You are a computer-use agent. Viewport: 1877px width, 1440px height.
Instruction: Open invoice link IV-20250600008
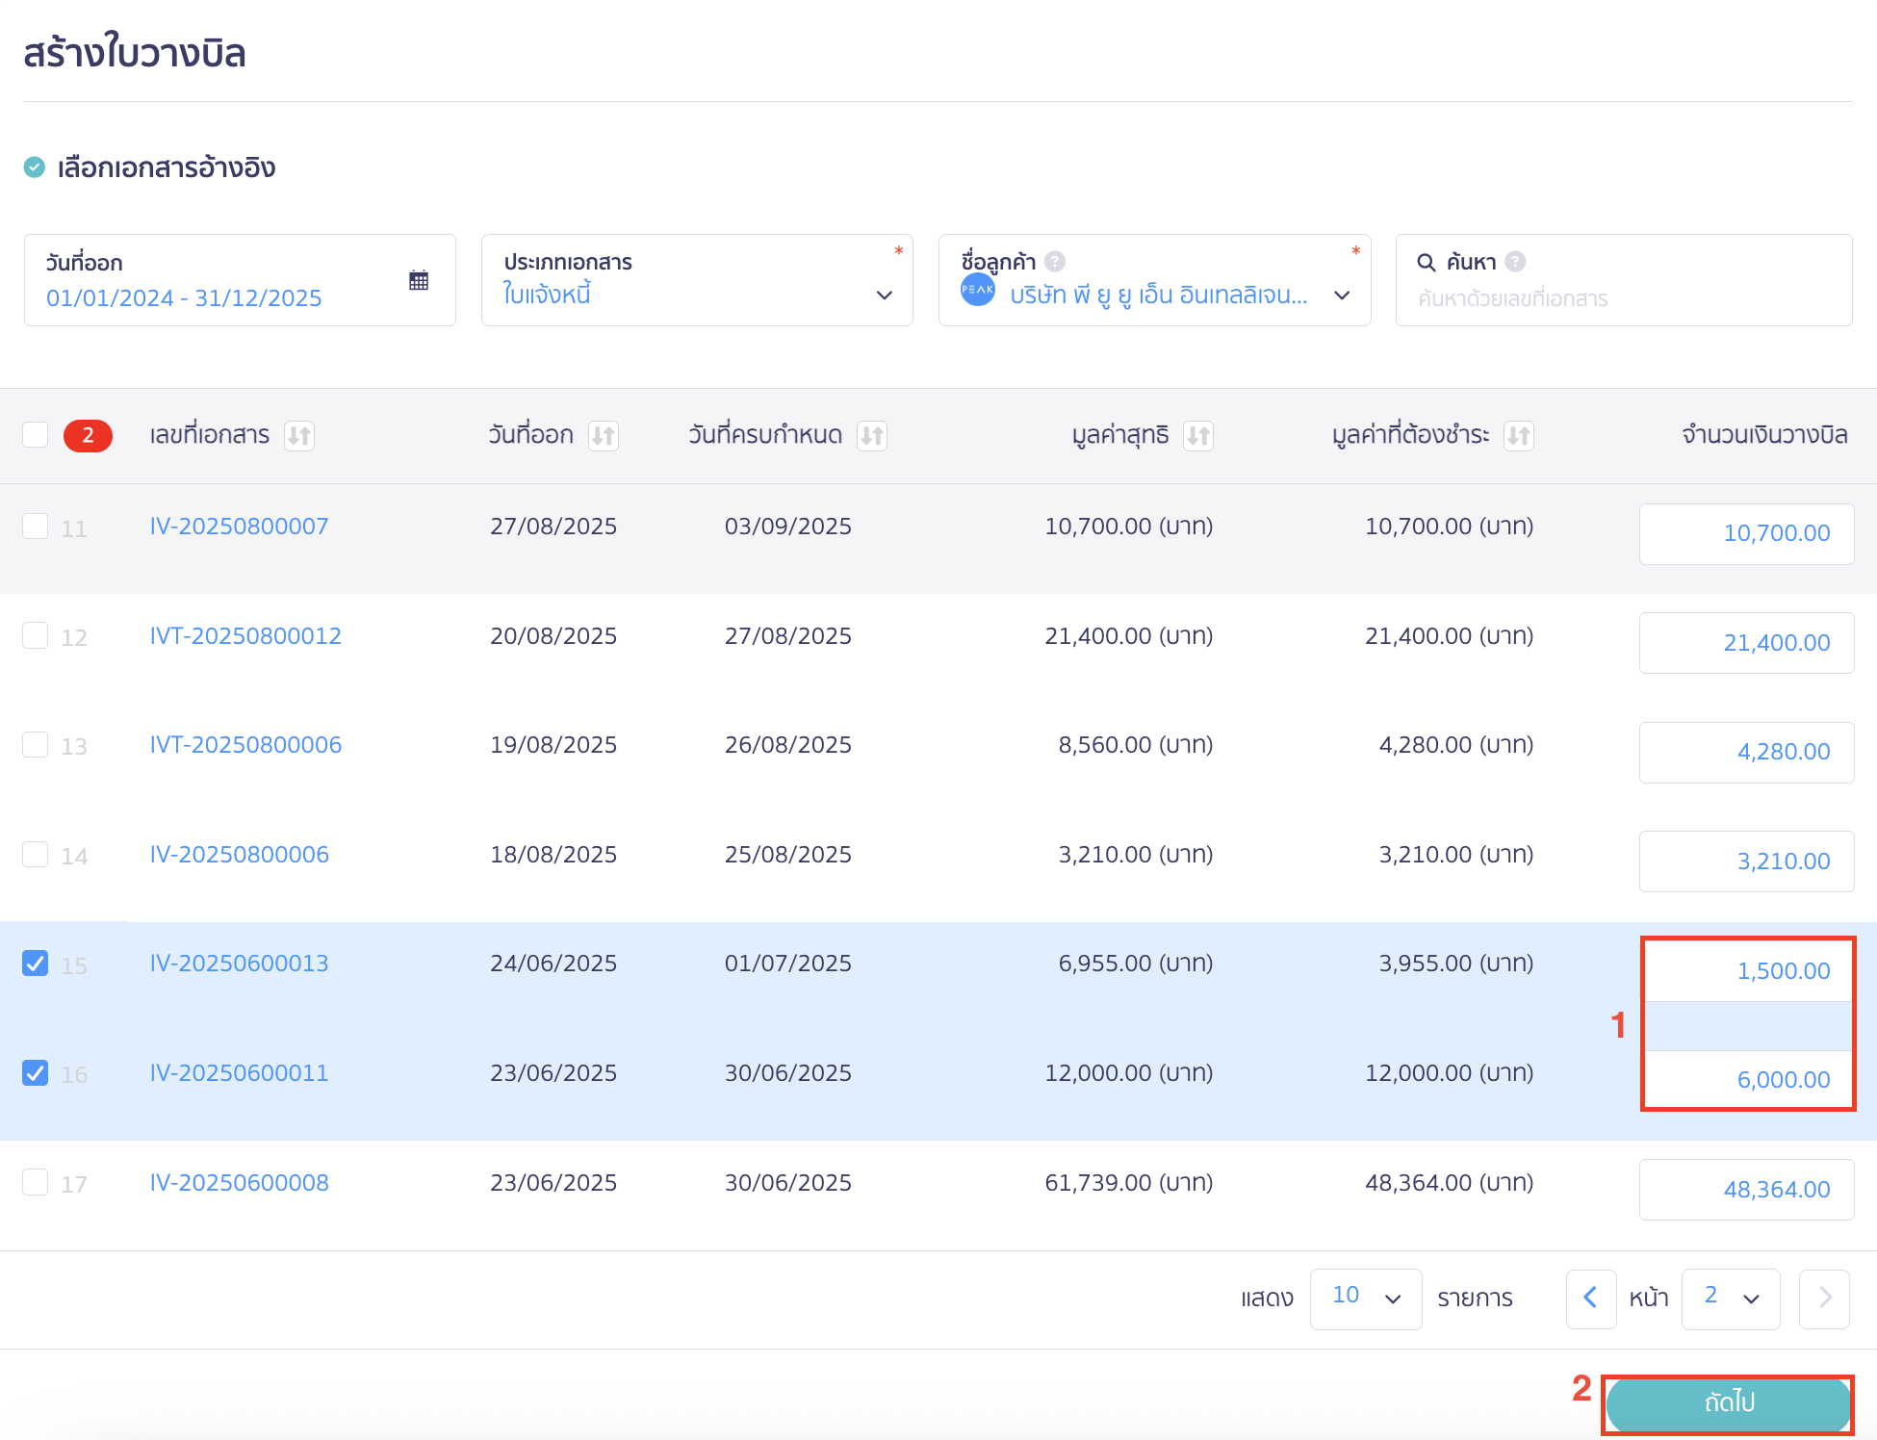(x=239, y=1183)
